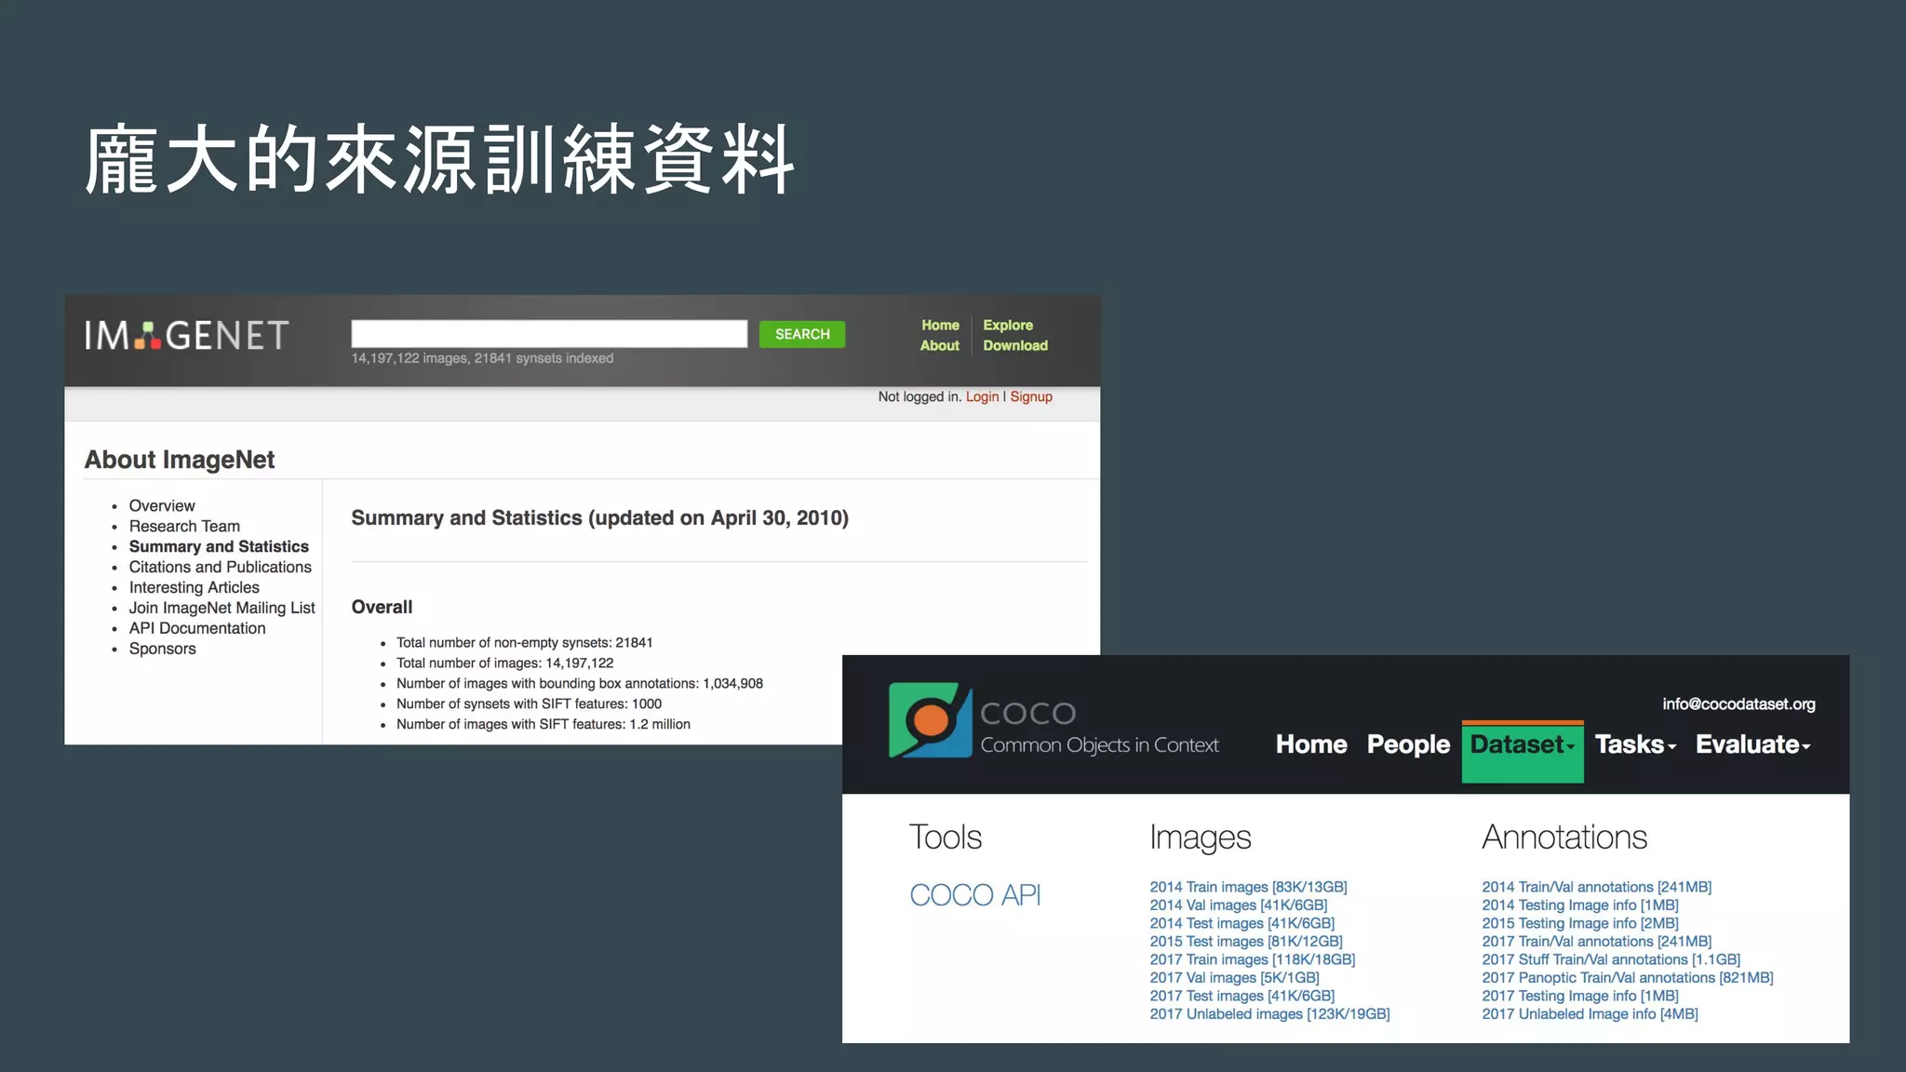This screenshot has width=1906, height=1072.
Task: Download 2017 Stuff Train/Val annotations [1.1GB]
Action: coord(1611,959)
